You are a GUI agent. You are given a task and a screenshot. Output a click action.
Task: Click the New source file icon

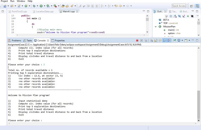click(19, 6)
